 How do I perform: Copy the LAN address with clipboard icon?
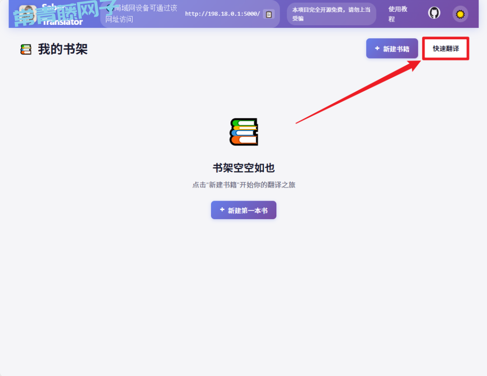(x=269, y=14)
